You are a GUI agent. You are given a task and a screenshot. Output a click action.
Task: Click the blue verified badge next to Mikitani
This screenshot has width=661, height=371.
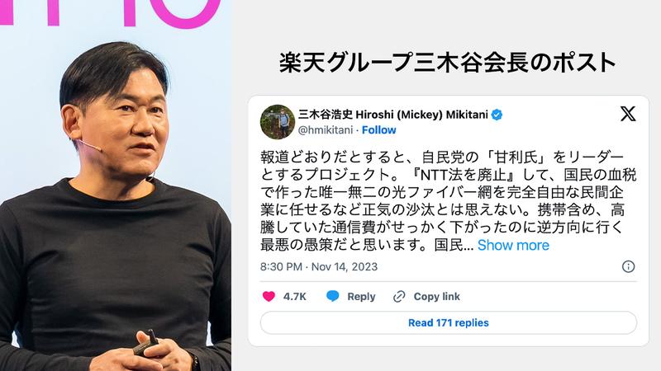point(497,115)
